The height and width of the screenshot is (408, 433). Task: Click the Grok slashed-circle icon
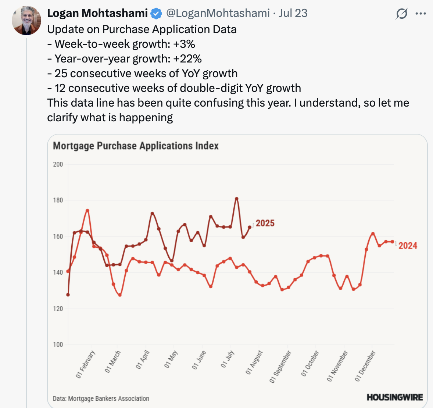401,14
